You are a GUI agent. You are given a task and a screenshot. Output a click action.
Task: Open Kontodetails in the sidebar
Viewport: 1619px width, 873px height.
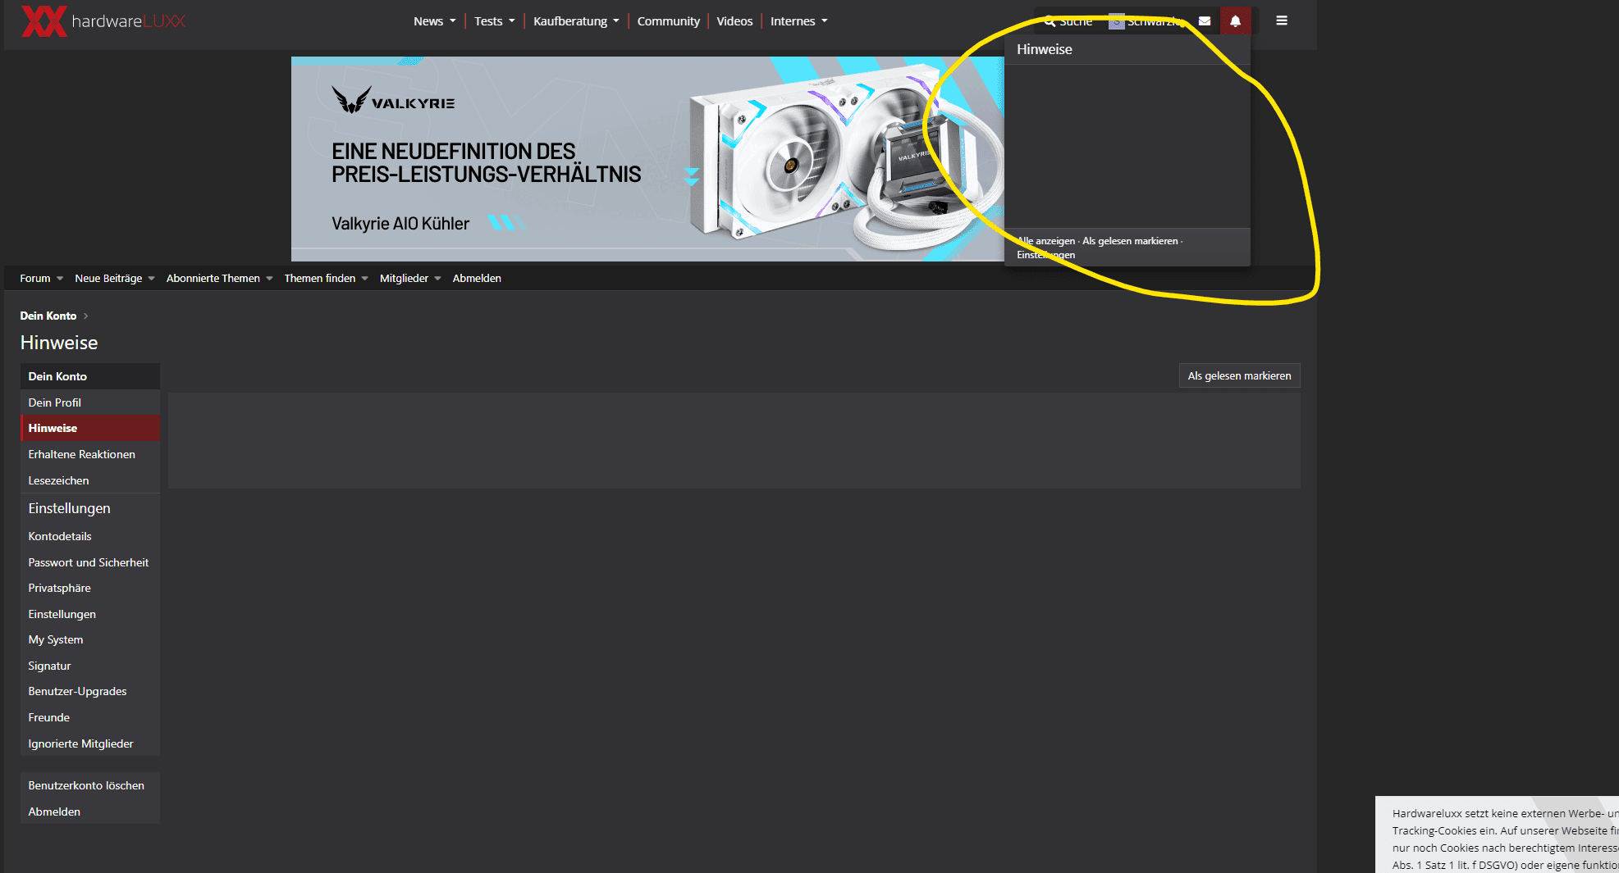(x=89, y=536)
